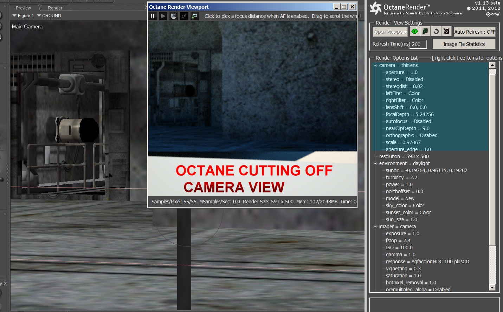Select the autofocus = Disabled item

(x=408, y=121)
